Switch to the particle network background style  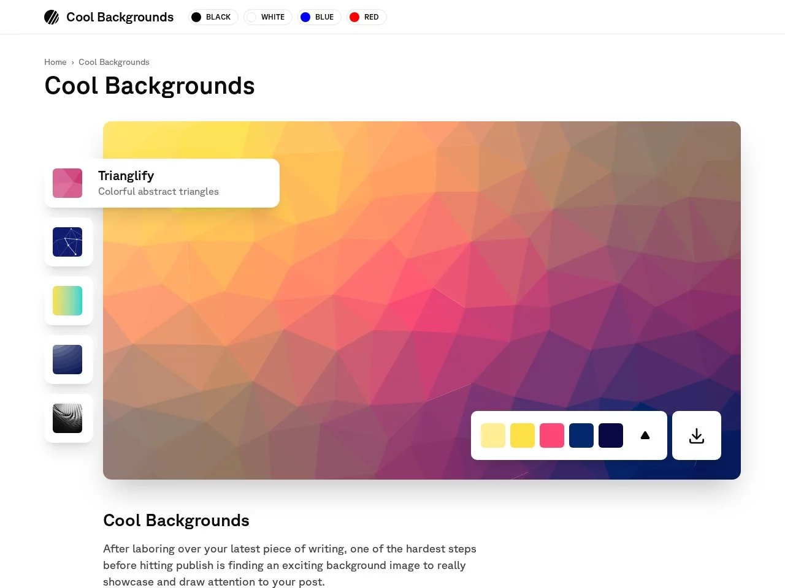point(67,242)
